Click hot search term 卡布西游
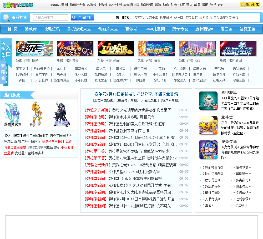This screenshot has height=239, width=263. [x=191, y=17]
